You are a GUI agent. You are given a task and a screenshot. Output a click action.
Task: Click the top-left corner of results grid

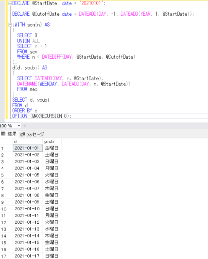[x=6, y=142]
